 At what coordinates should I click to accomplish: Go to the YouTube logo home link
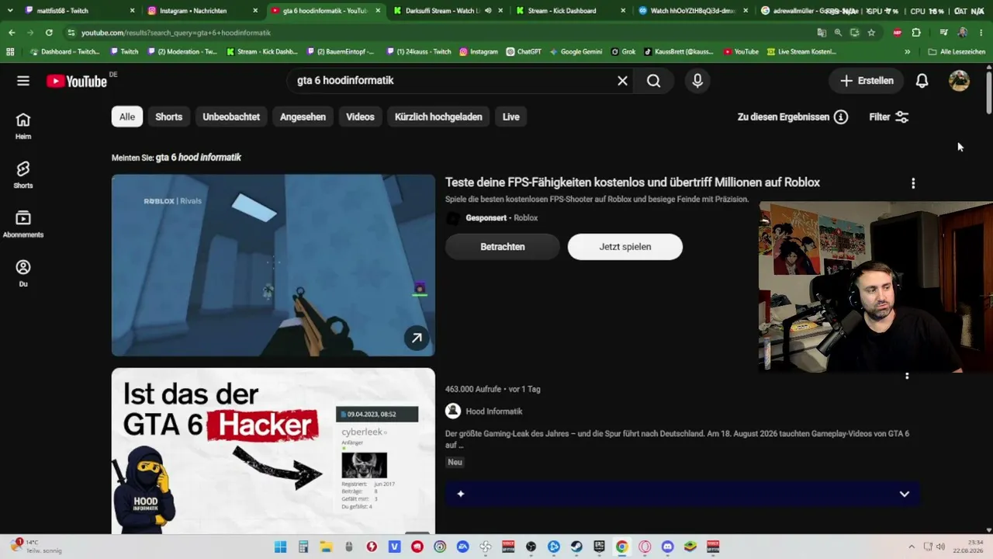[x=77, y=81]
